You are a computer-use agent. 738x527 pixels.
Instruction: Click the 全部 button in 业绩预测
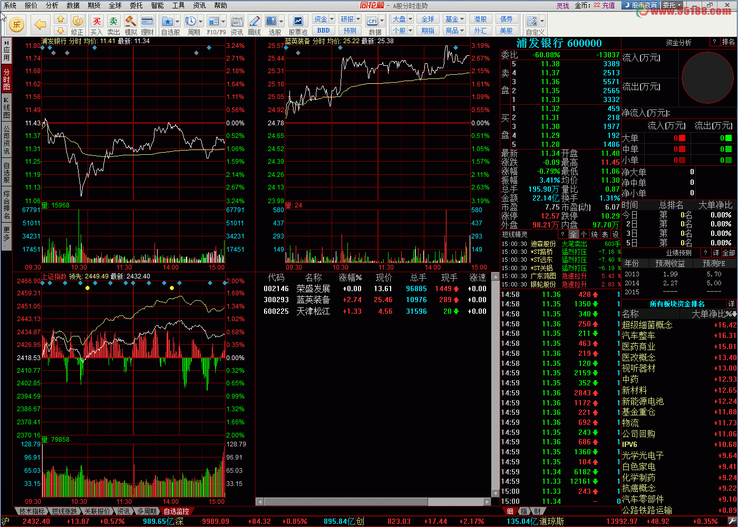tap(729, 253)
